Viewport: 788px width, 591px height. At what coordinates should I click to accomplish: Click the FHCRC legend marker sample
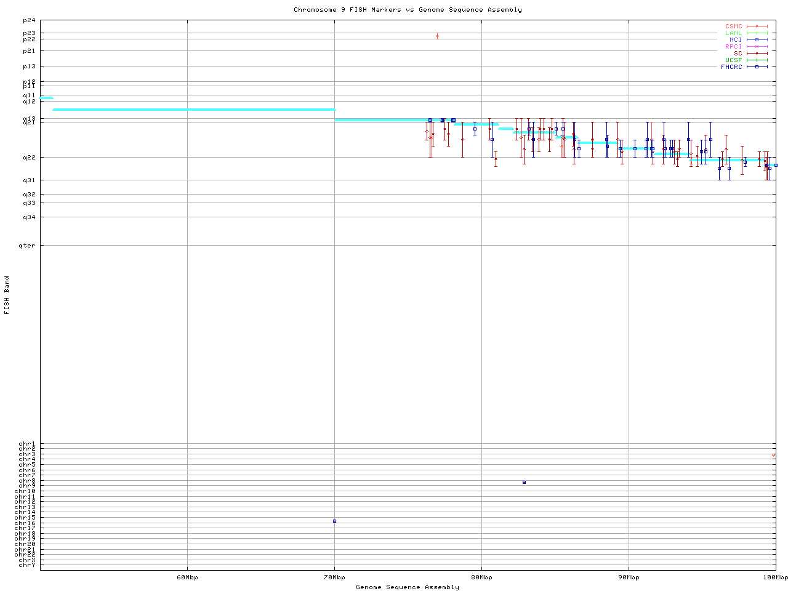pos(757,66)
